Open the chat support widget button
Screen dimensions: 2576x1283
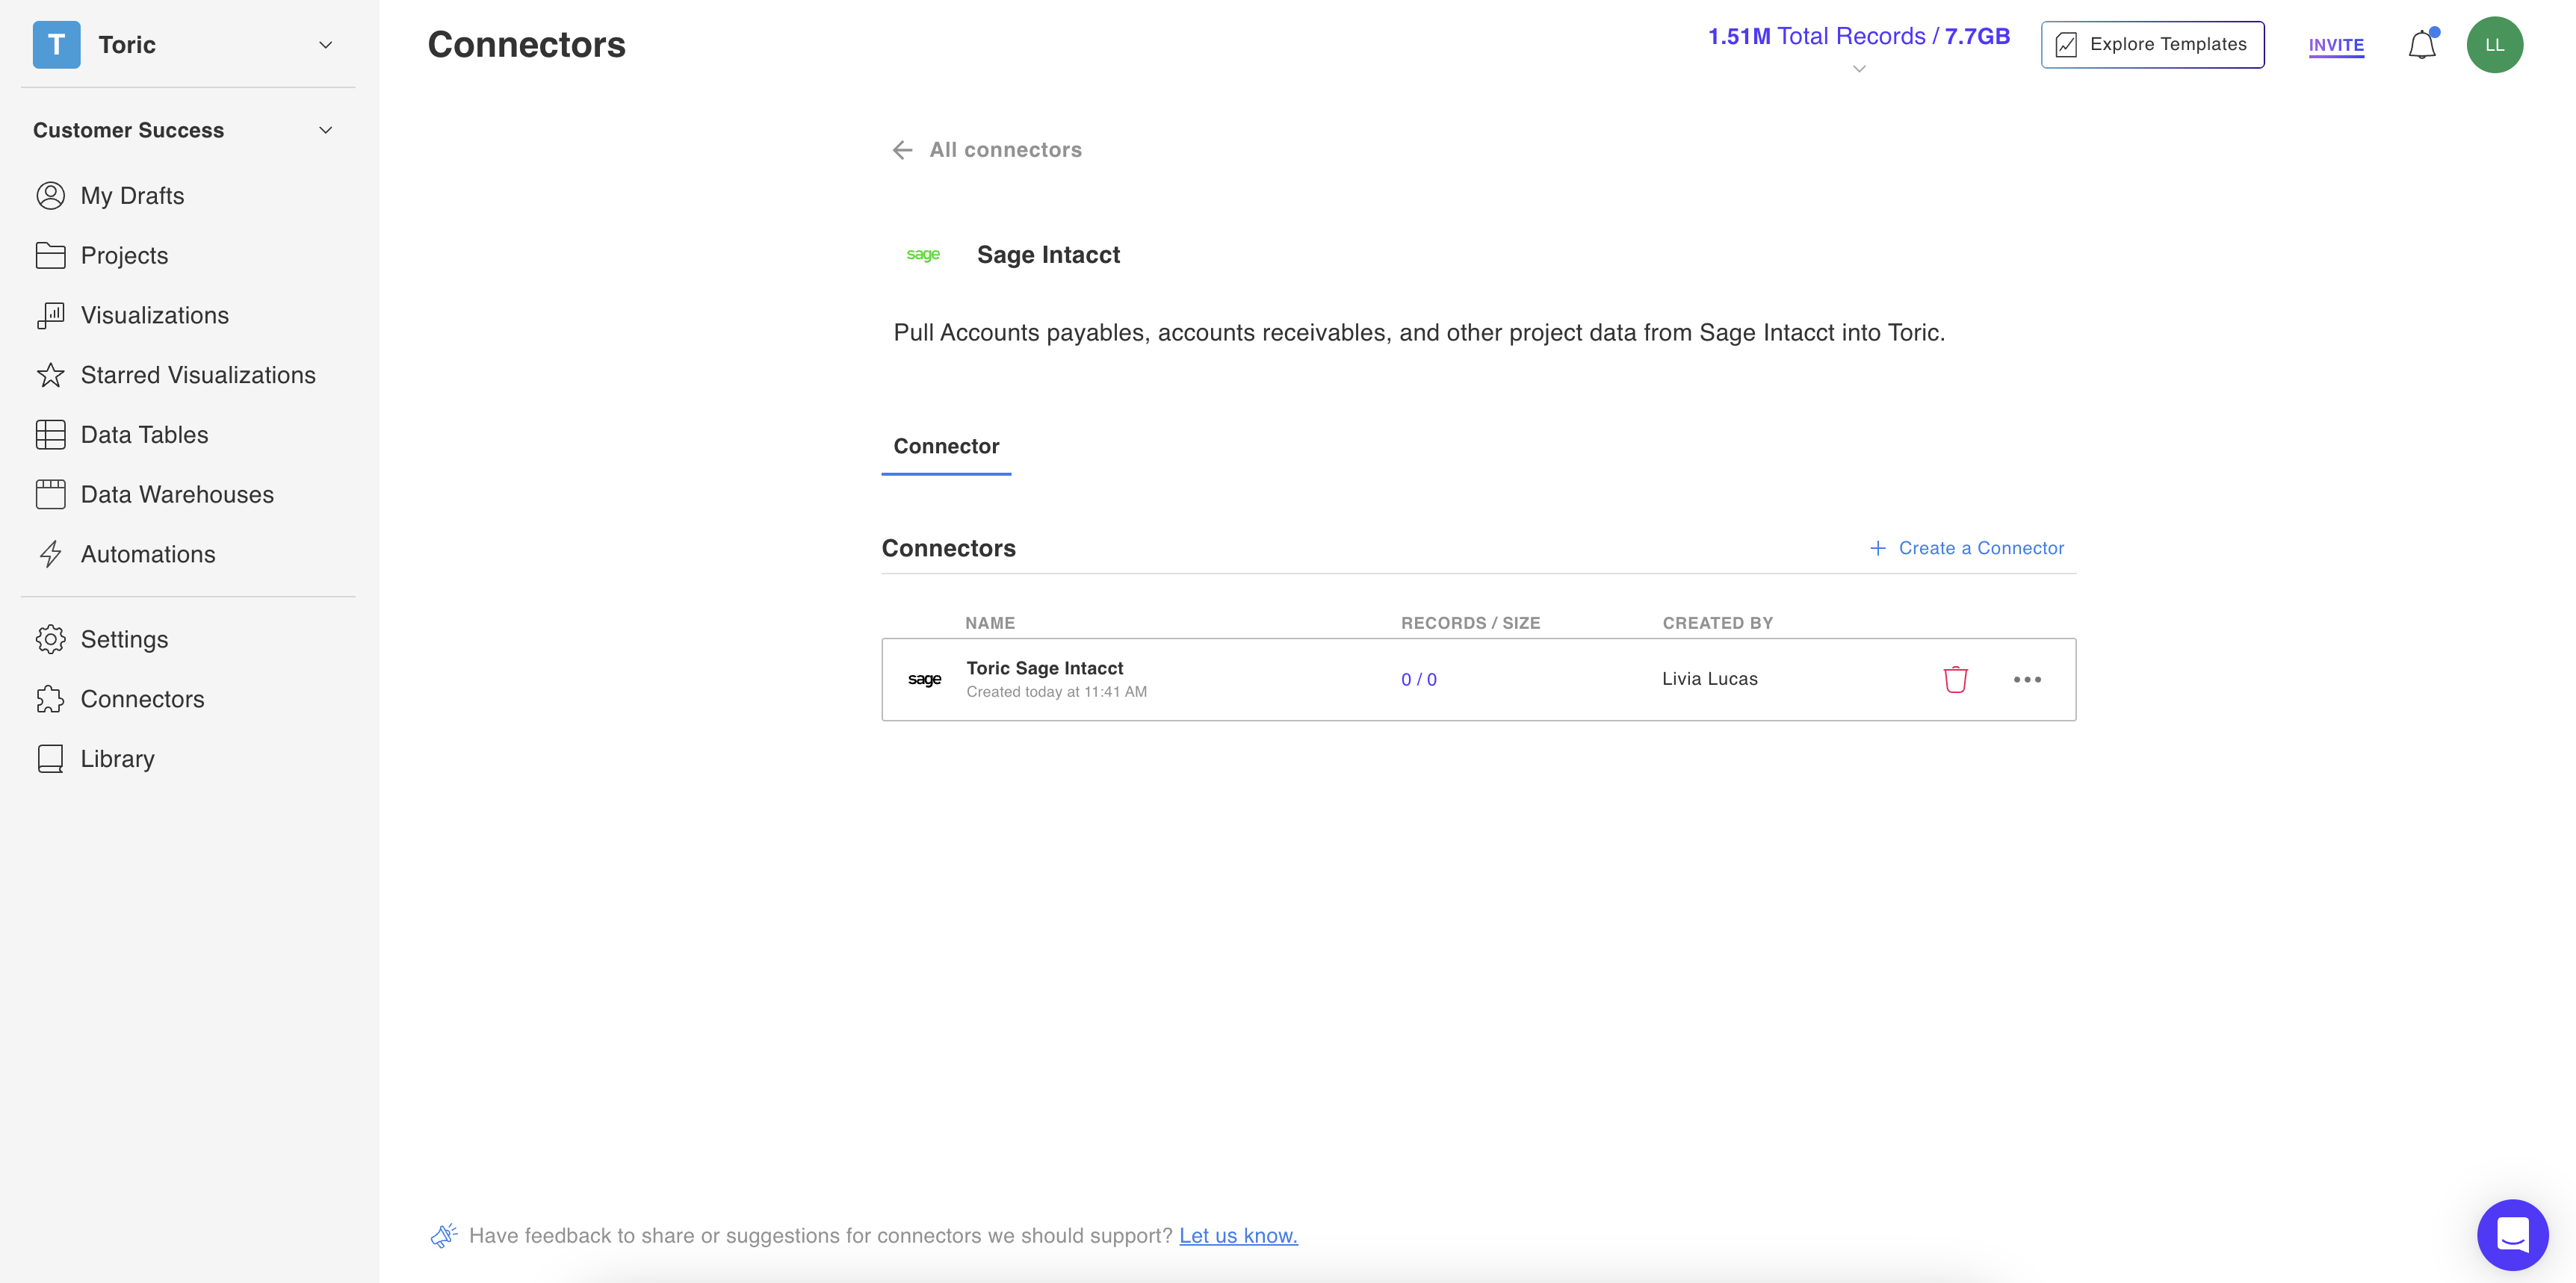(x=2512, y=1235)
